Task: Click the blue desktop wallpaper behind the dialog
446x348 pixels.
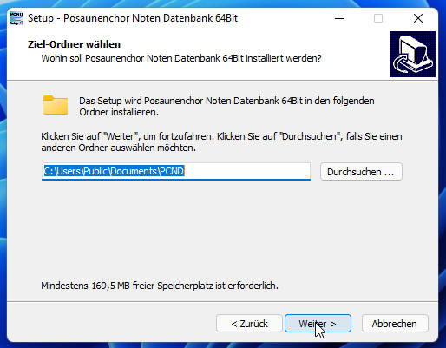Action: click(x=3, y=174)
